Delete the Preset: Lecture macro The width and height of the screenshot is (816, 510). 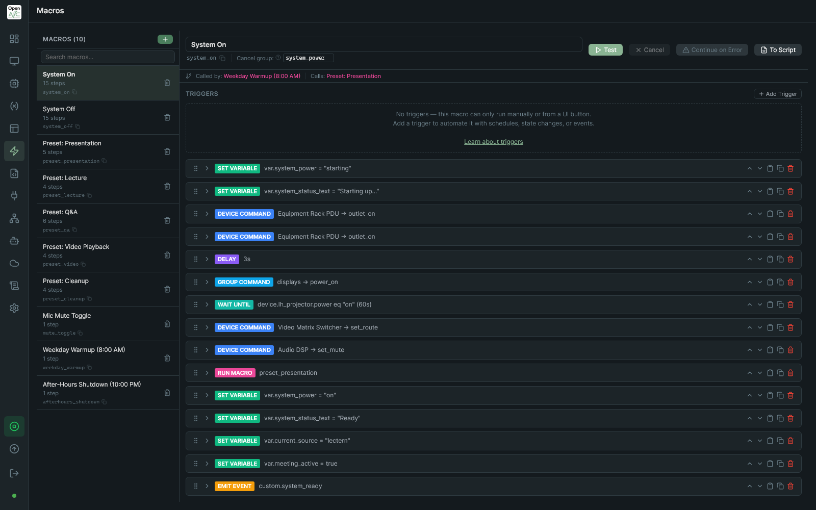tap(167, 186)
